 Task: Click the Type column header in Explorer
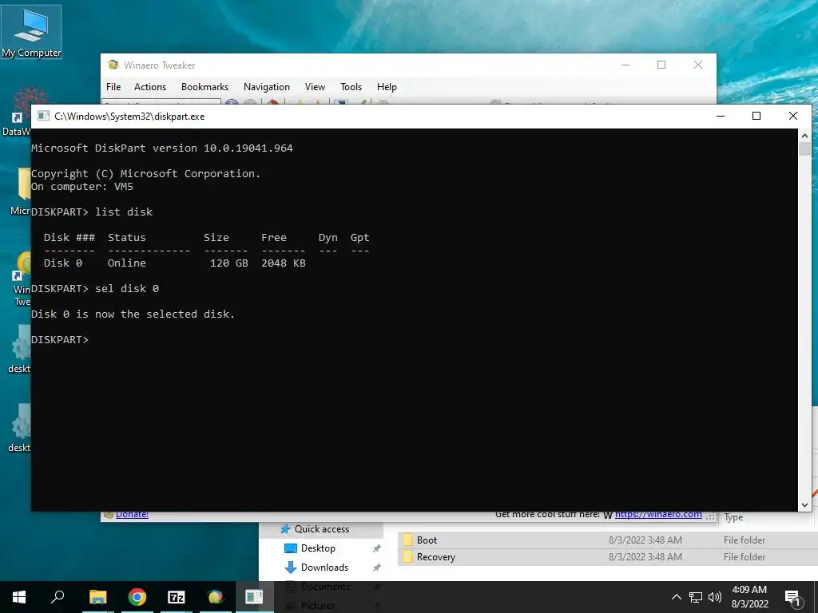coord(733,517)
